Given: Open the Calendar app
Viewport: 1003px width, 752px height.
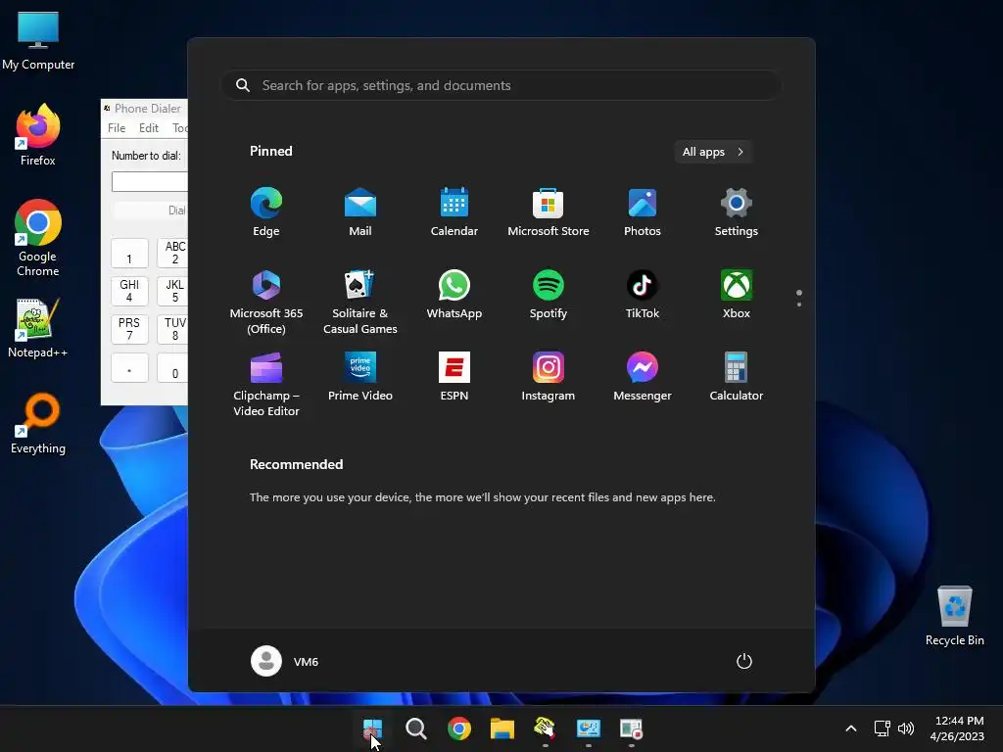Looking at the screenshot, I should [x=454, y=212].
